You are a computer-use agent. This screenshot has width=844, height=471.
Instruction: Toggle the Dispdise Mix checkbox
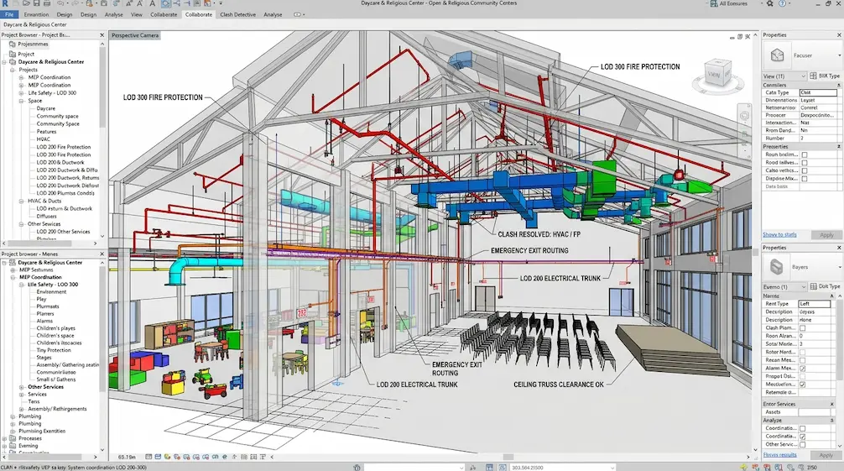(x=805, y=178)
